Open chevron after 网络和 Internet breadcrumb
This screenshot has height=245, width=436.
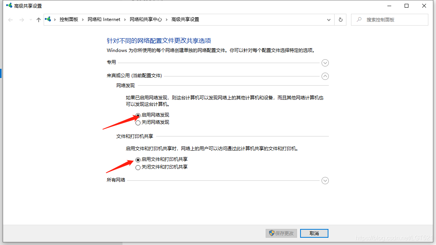point(125,19)
